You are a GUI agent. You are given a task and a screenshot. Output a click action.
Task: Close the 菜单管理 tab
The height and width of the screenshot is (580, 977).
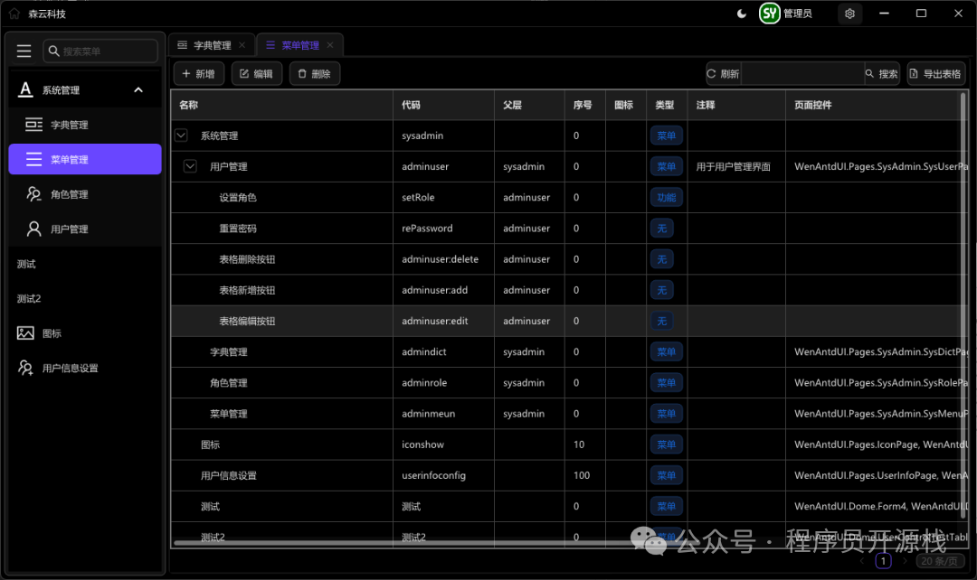pyautogui.click(x=330, y=45)
